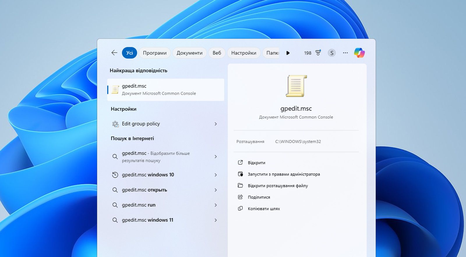This screenshot has width=466, height=257.
Task: Expand chevron for gpedit.msc Відобразити більше
Action: (216, 157)
